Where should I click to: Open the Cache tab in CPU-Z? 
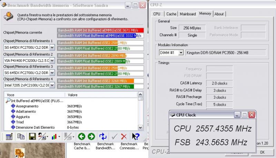point(171,14)
